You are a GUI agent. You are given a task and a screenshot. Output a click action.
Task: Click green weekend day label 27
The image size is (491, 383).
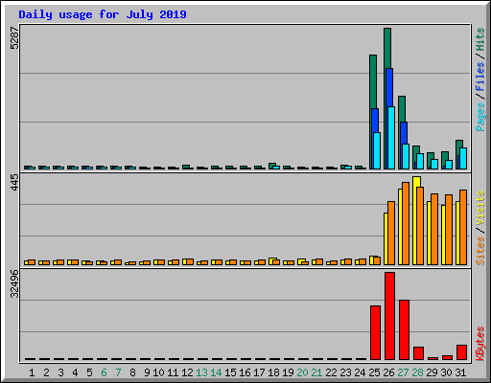(403, 372)
